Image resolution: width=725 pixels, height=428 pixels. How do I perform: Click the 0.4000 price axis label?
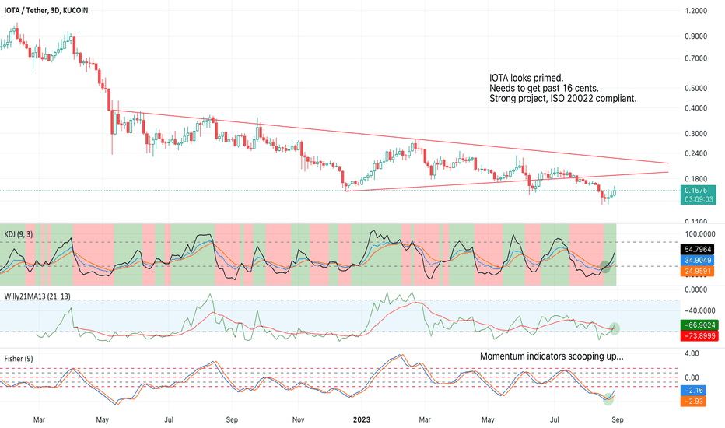click(696, 108)
